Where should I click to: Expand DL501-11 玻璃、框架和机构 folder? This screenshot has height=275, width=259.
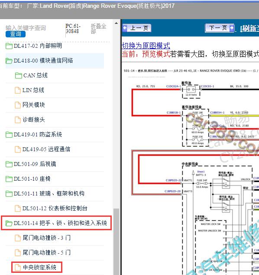[x=49, y=194]
